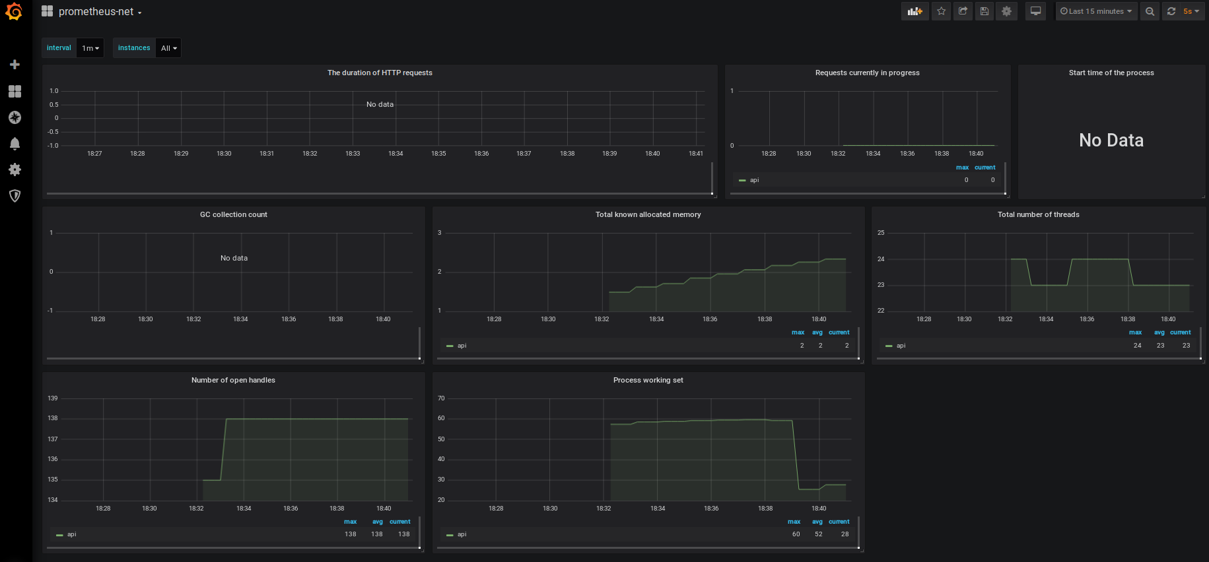This screenshot has width=1209, height=562.
Task: Sort threads legend by current
Action: pos(1180,332)
